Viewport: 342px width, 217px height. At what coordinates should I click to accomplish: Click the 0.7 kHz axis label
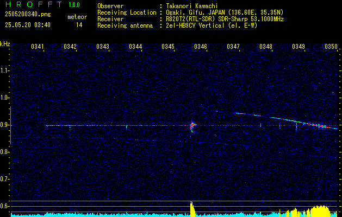tap(4, 179)
